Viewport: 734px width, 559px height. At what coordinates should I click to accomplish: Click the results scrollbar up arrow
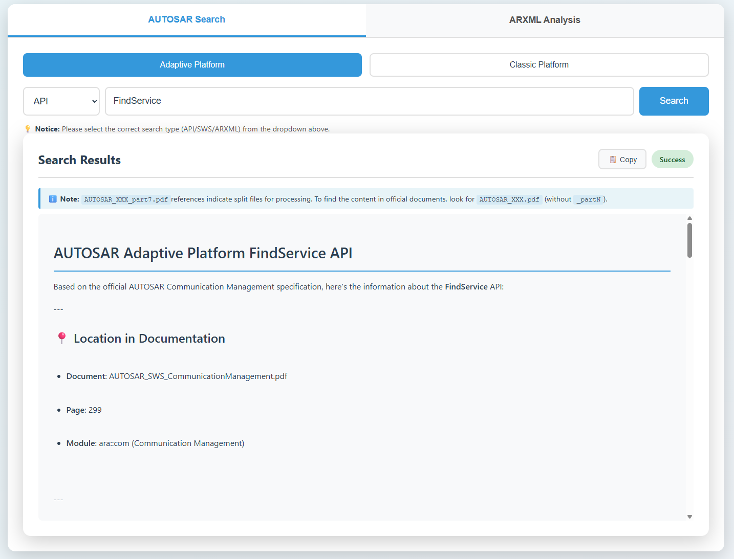point(689,218)
